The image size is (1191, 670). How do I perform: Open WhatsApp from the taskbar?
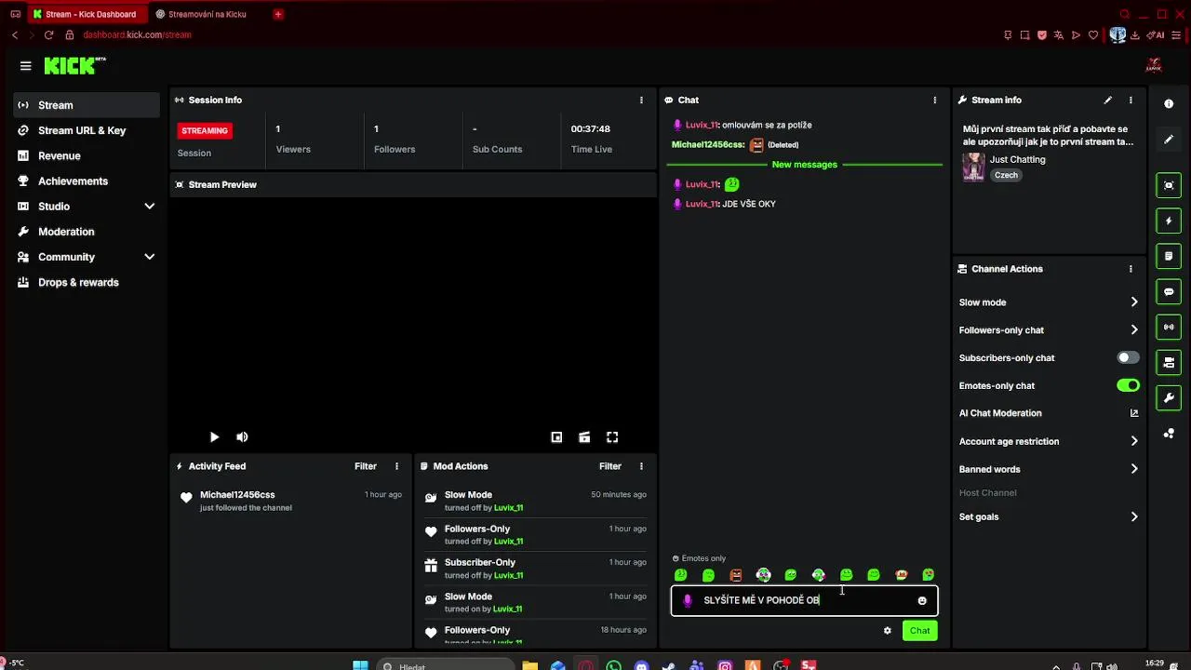[x=613, y=665]
